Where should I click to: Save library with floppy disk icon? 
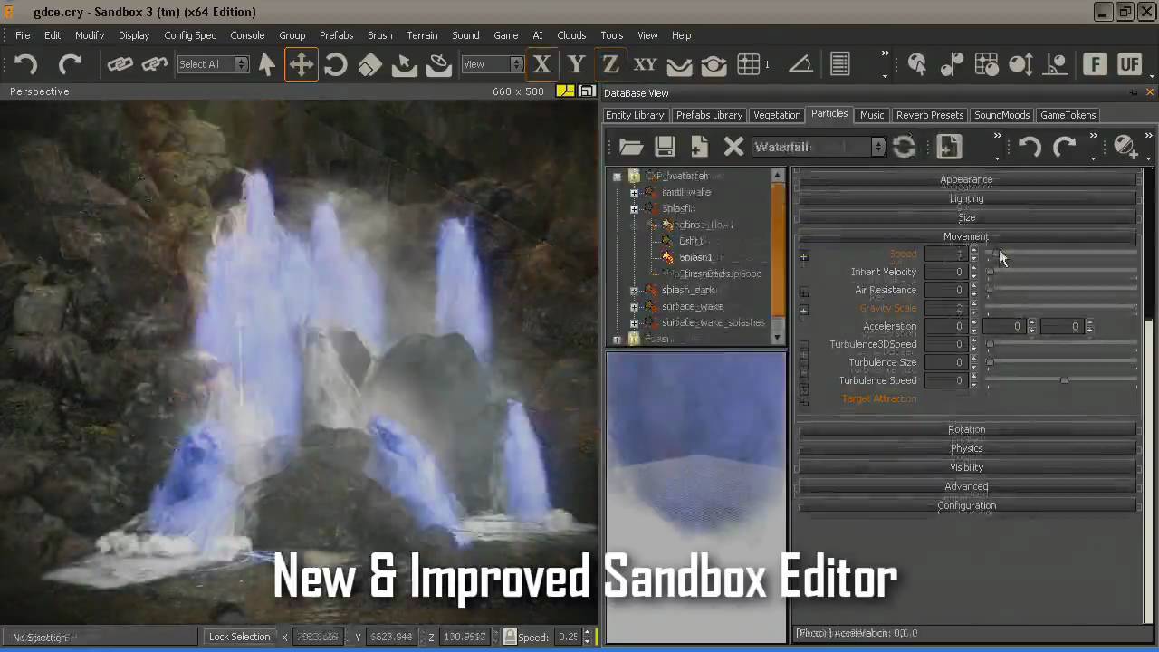tap(666, 147)
